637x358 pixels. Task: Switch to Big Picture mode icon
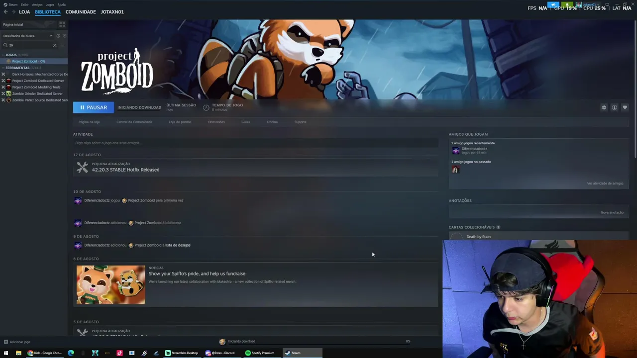coord(607,4)
